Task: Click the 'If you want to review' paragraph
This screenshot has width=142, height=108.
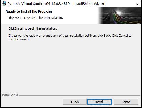Action: tap(70, 37)
